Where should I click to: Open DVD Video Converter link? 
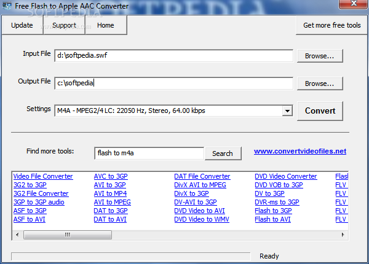click(x=286, y=176)
